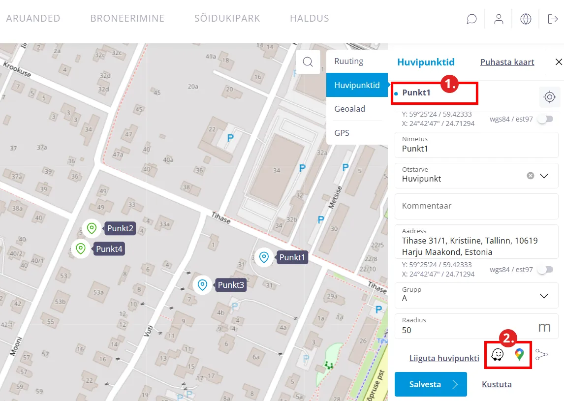Toggle upper wgs84 / est97 coordinate switch
The image size is (564, 401).
click(545, 119)
